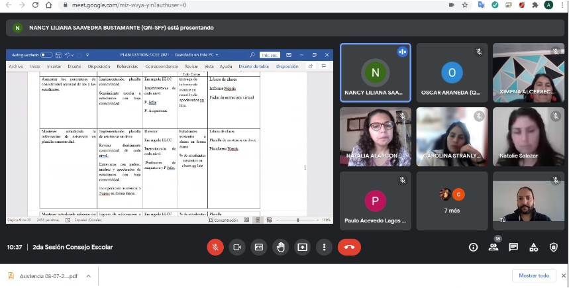Show the participants list panel
Screen dimensions: 569x288
[x=493, y=247]
